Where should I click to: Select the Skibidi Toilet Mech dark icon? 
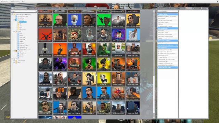(133, 108)
